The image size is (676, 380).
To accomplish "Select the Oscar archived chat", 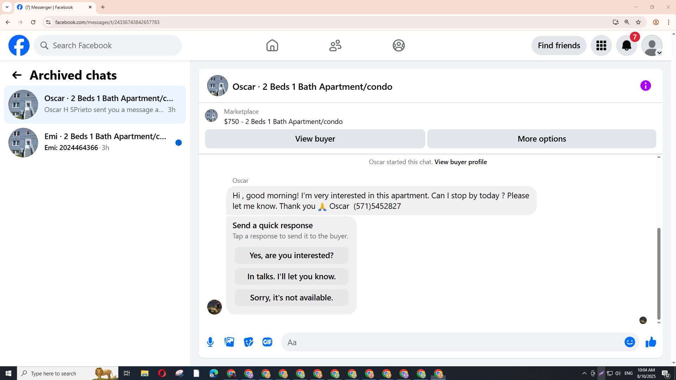I will [95, 105].
